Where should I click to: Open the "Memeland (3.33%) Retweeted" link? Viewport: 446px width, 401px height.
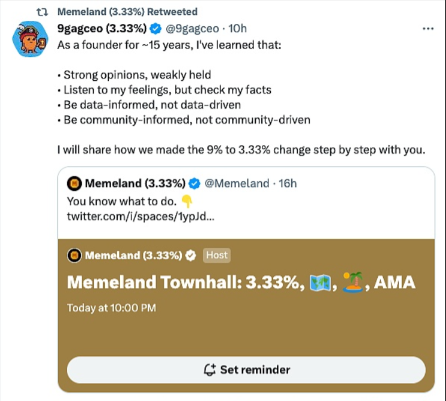pos(127,12)
